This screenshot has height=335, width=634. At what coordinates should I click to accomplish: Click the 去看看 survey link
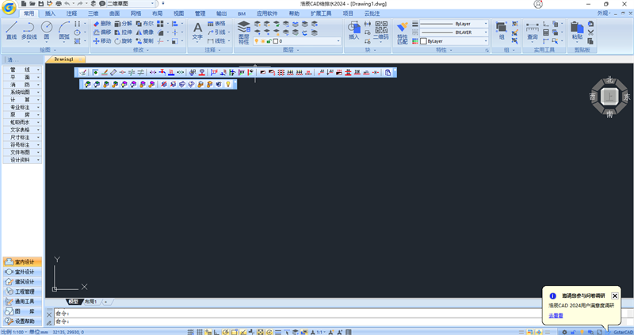point(556,315)
